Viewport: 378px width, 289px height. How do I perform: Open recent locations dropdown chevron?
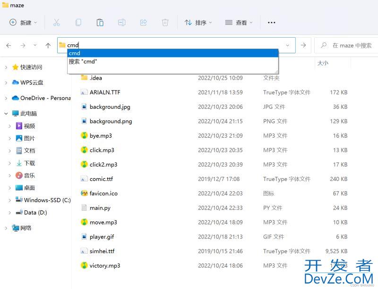coord(35,45)
